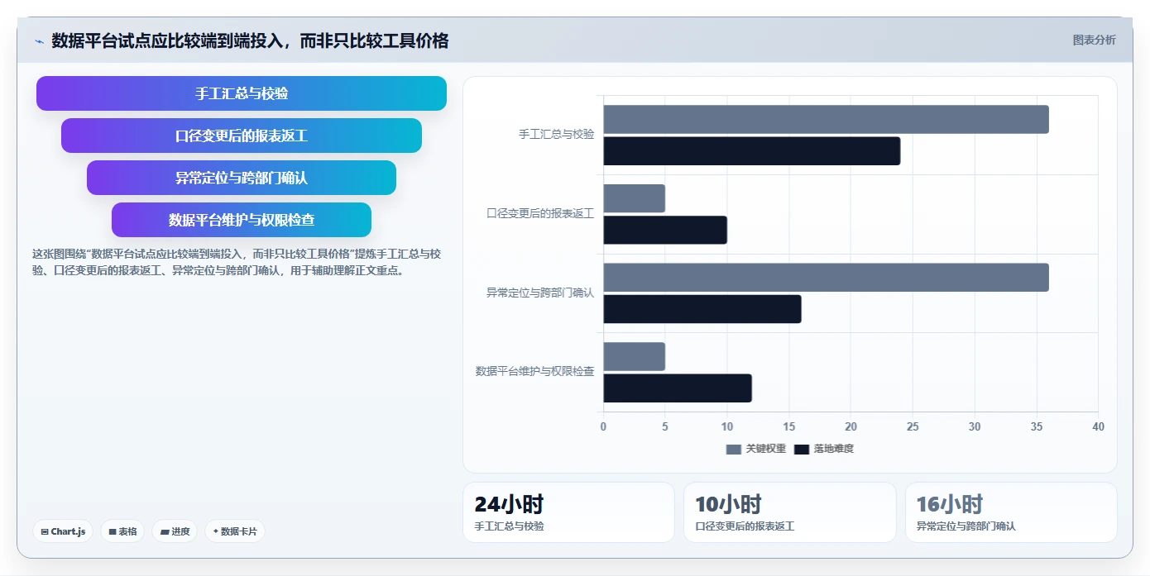Click the 落地难度 bar for 手工汇总与校验

coord(751,151)
